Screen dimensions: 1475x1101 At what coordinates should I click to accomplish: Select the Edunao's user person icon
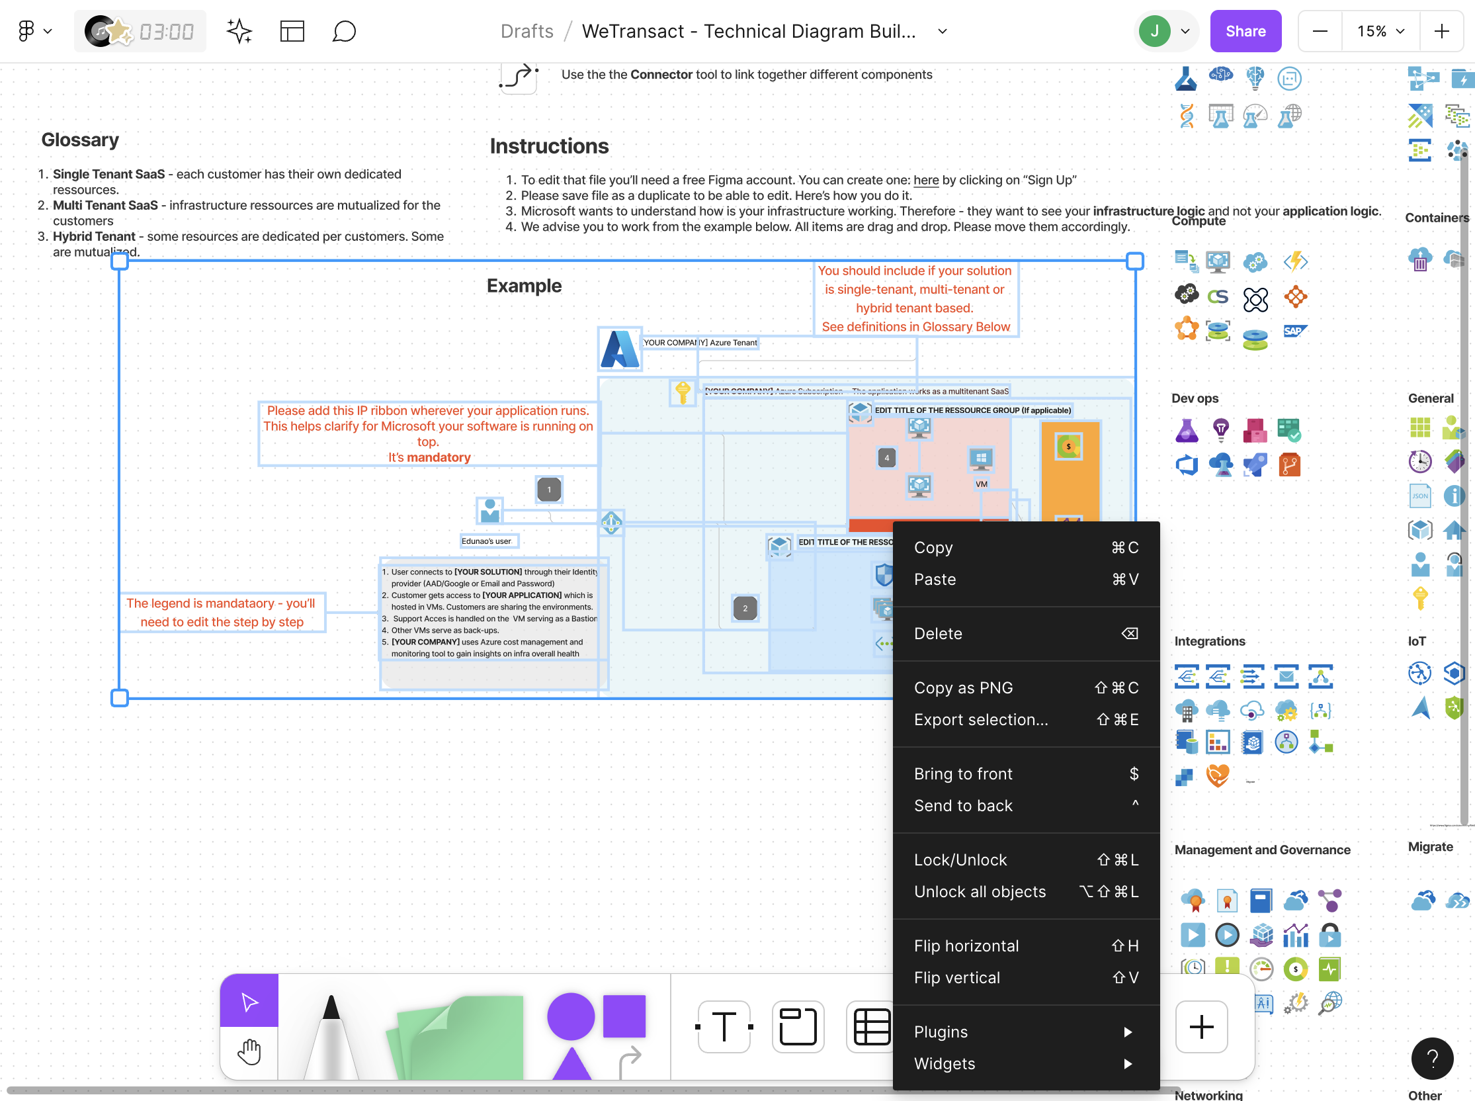pyautogui.click(x=489, y=511)
